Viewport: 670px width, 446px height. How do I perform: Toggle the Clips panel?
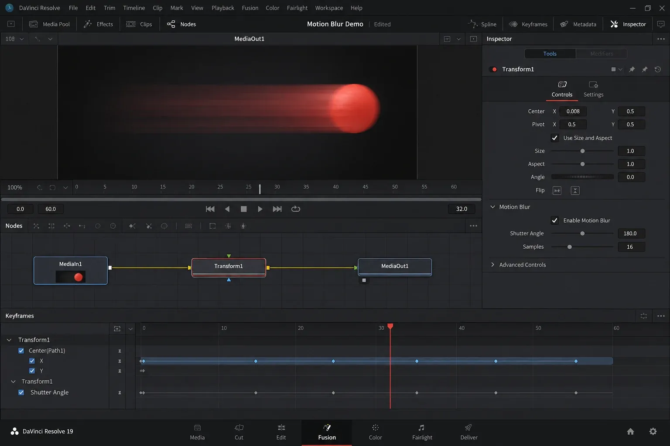coord(139,24)
